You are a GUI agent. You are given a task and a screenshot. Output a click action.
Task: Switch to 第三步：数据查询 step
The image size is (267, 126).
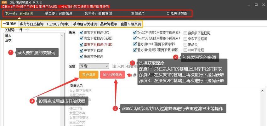[x=98, y=14]
